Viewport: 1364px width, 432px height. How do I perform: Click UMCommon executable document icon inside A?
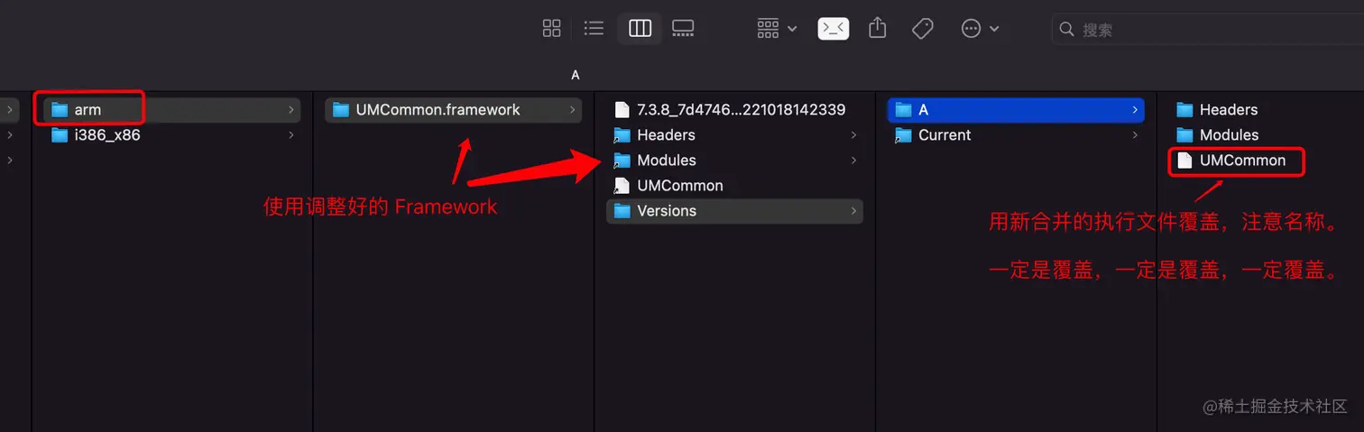coord(1184,161)
